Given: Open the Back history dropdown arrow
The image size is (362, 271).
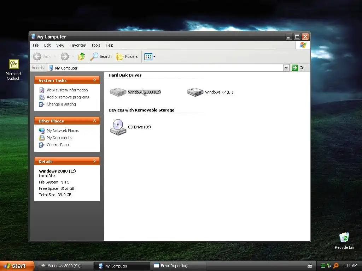Looking at the screenshot, I should pos(55,56).
